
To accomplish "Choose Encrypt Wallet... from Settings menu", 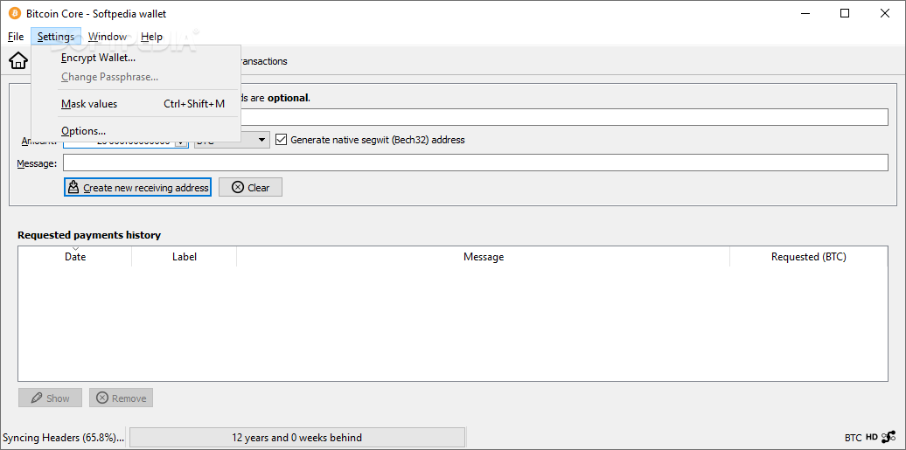I will 136,58.
